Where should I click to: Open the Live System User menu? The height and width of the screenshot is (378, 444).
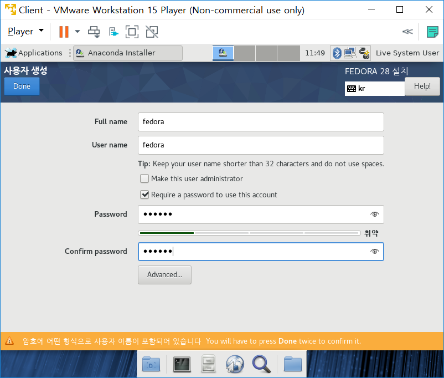407,53
